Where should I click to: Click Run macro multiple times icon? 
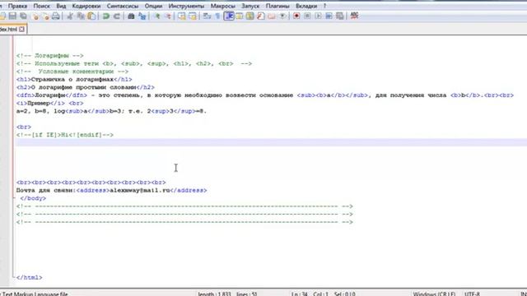click(329, 16)
